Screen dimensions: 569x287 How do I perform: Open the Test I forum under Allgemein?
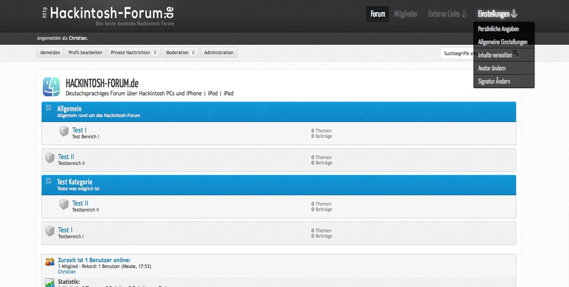pos(79,130)
